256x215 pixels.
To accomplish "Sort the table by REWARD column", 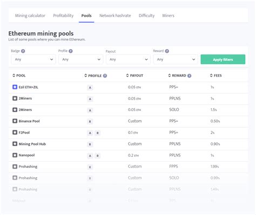I will tap(177, 75).
